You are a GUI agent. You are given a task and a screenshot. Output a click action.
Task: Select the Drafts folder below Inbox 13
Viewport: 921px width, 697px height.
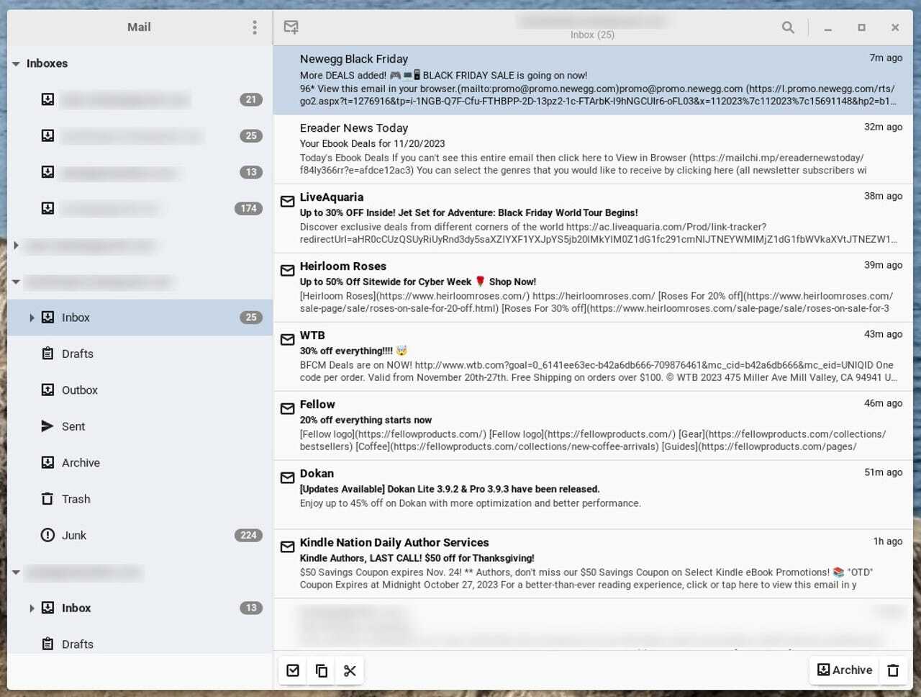[x=140, y=644]
